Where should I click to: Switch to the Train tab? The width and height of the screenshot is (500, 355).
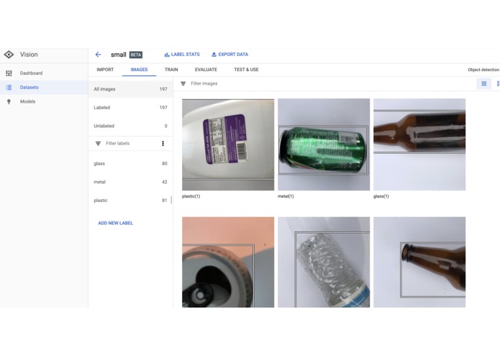(171, 70)
